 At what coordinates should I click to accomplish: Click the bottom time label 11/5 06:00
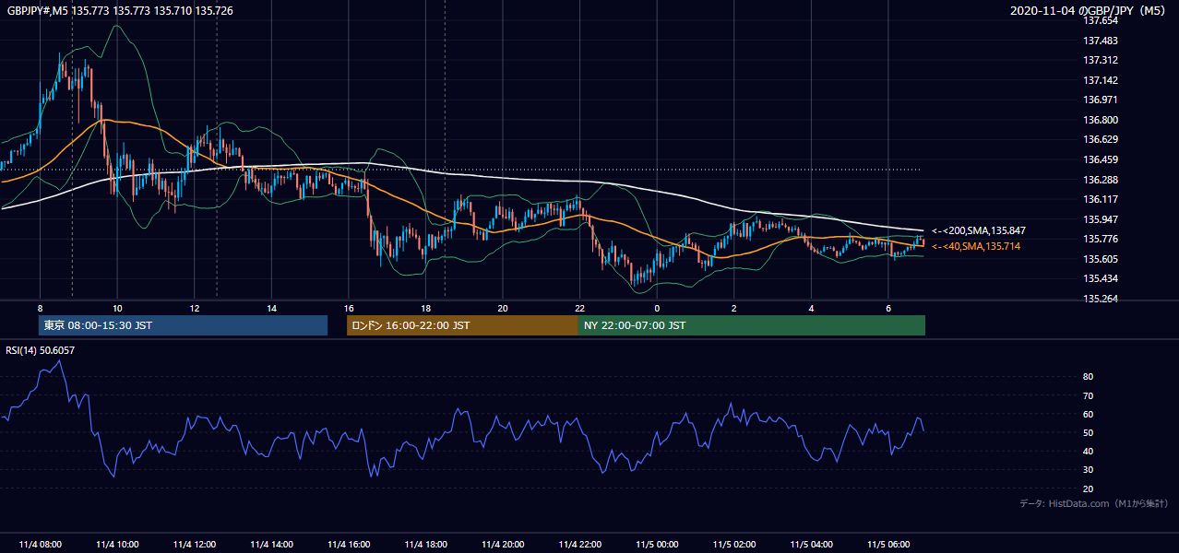pos(888,544)
